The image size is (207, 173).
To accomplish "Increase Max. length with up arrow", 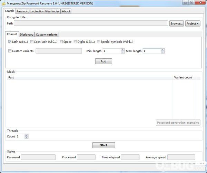I will tap(162, 50).
